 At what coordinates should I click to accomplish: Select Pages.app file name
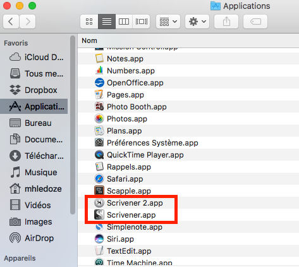tap(125, 95)
